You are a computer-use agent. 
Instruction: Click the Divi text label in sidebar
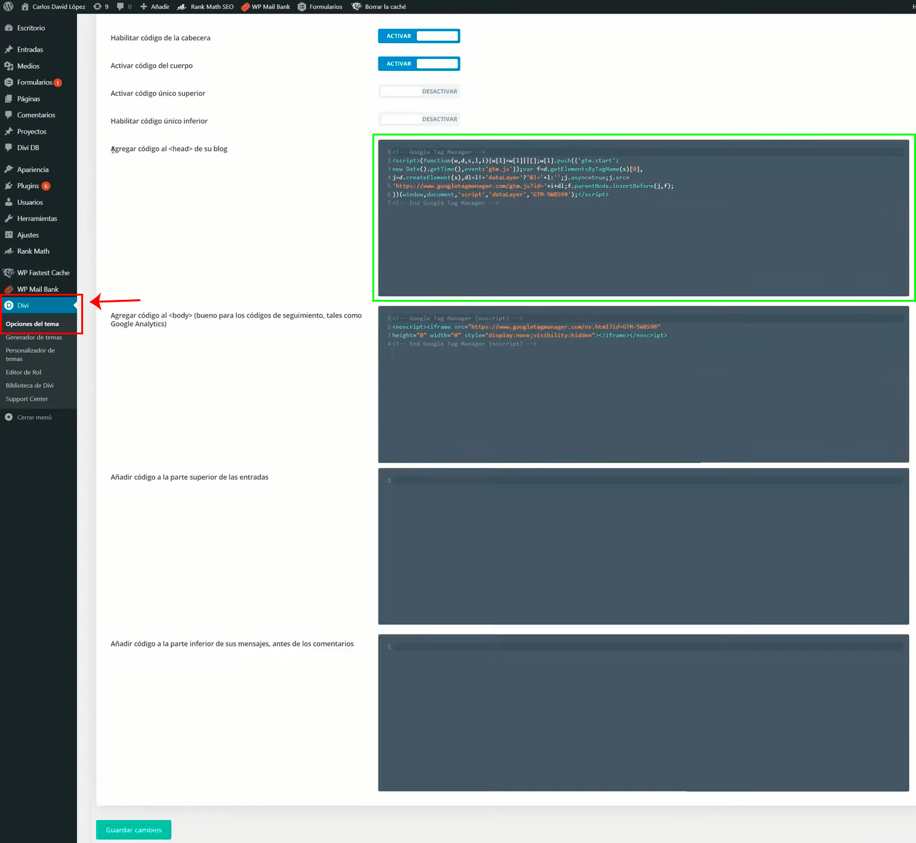(23, 305)
